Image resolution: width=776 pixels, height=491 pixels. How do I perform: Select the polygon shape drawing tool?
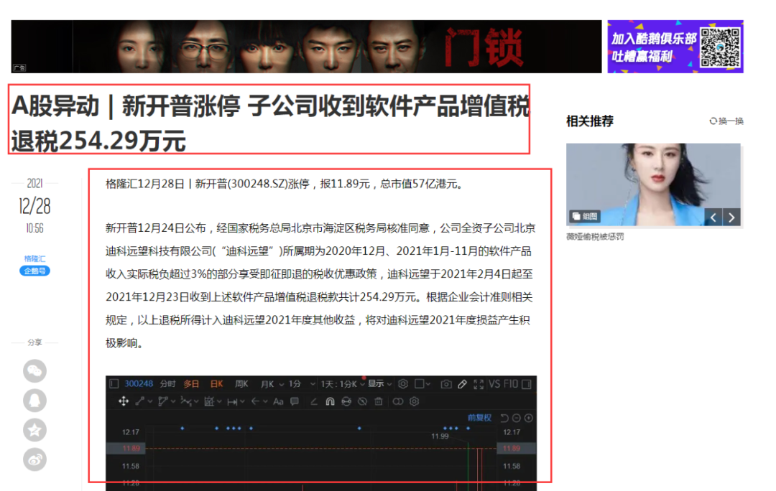click(163, 401)
